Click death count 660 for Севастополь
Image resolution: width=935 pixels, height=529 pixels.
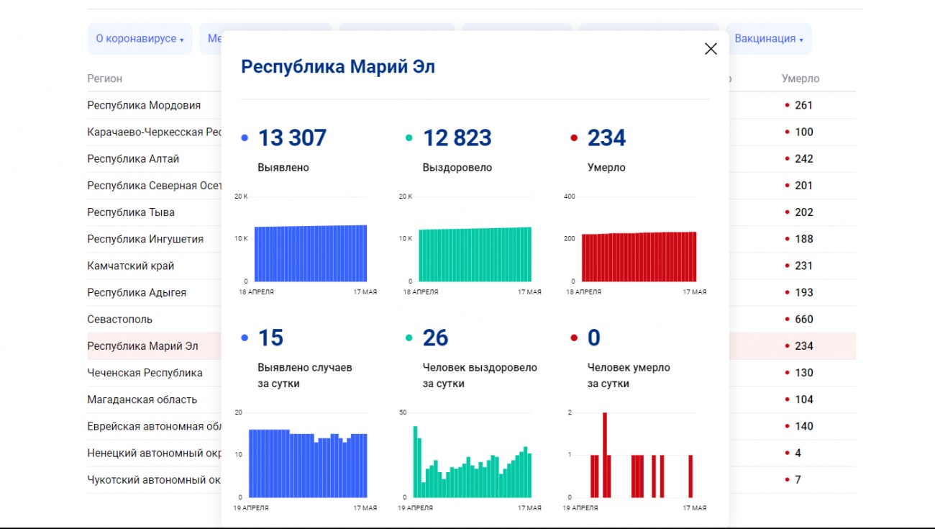tap(803, 319)
